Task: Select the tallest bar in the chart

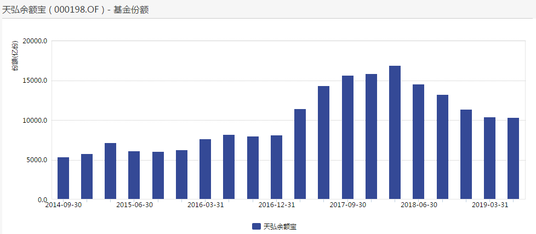Action: coord(395,133)
